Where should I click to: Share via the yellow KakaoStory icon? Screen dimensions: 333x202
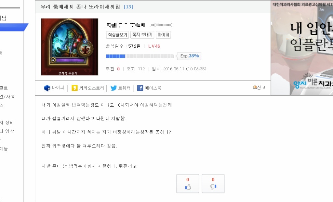coord(74,88)
